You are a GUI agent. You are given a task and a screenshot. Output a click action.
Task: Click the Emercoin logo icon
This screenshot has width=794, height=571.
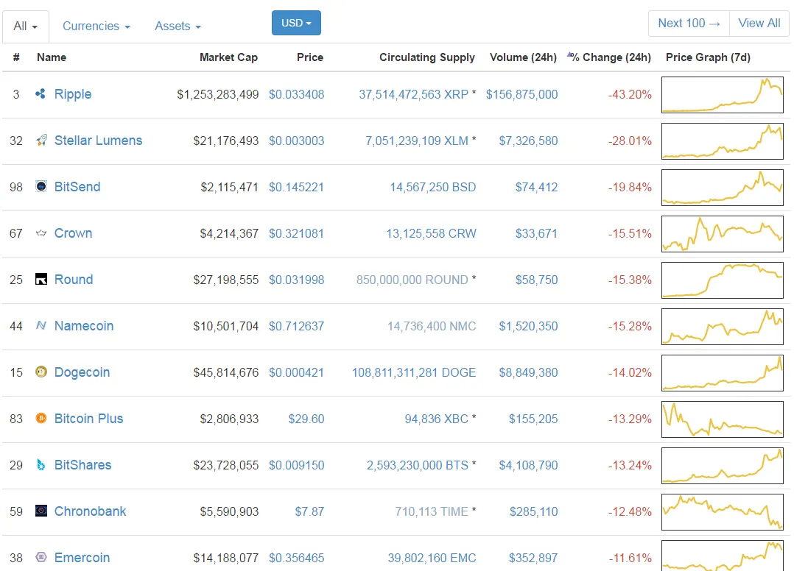(41, 557)
